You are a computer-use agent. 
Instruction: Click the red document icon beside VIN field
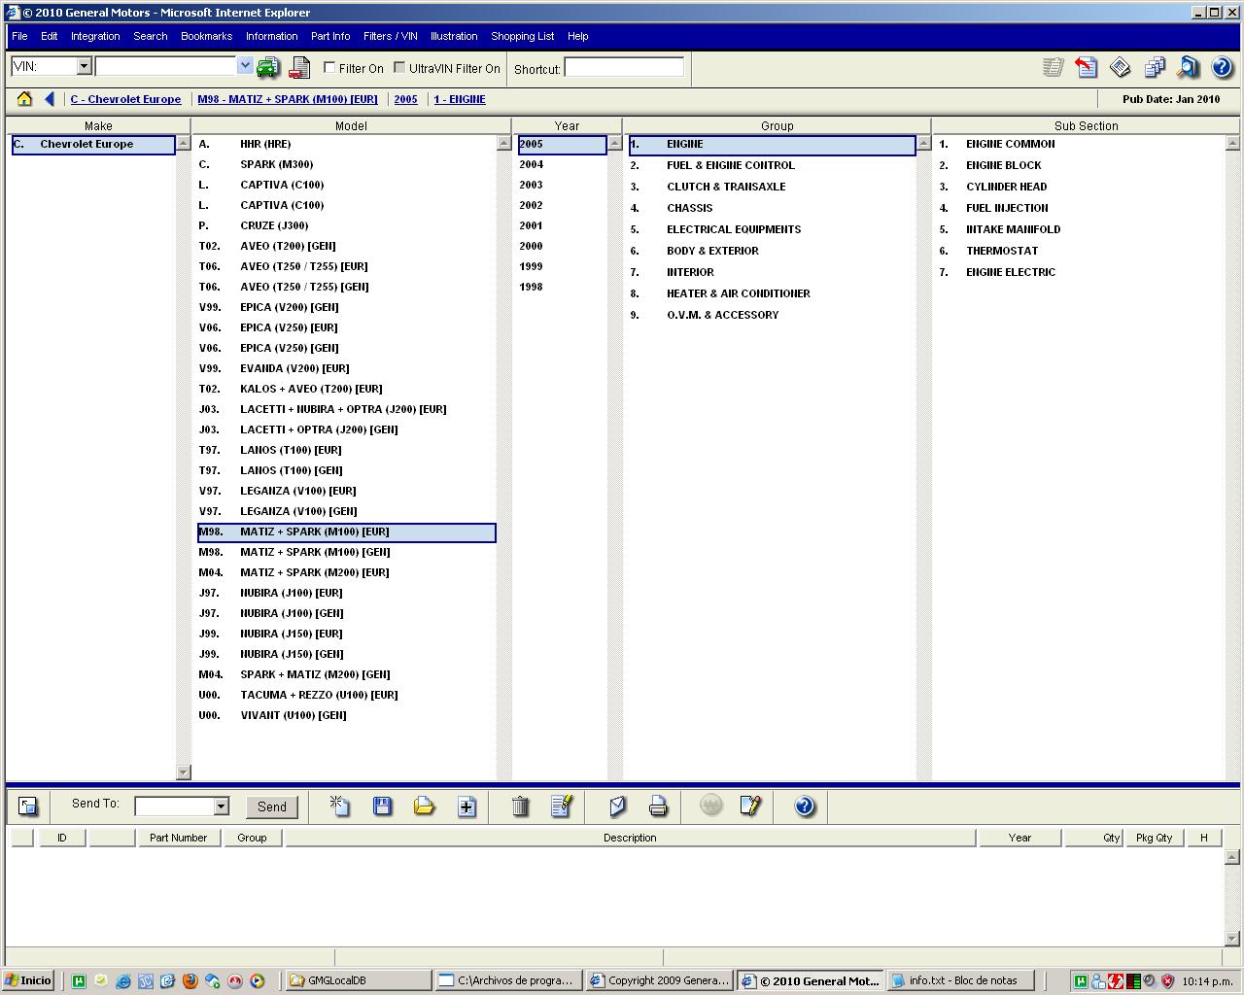[x=300, y=67]
